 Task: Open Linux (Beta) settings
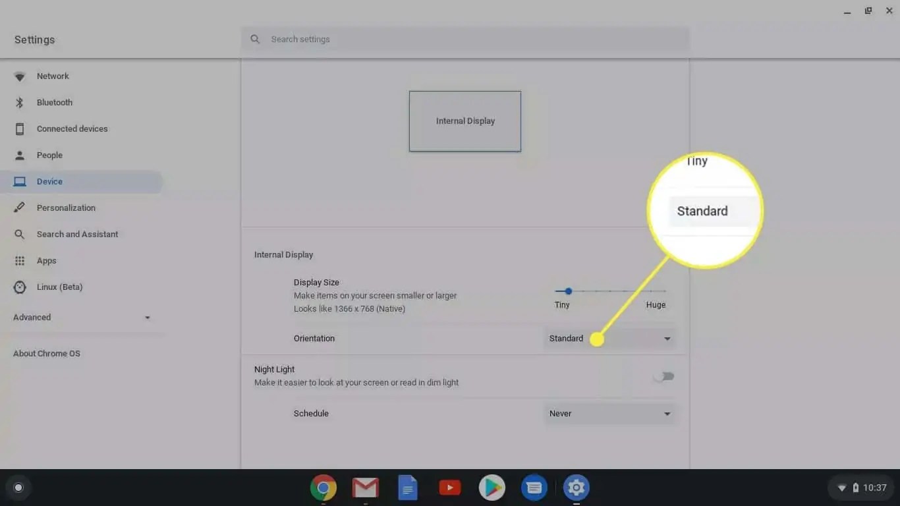(60, 287)
